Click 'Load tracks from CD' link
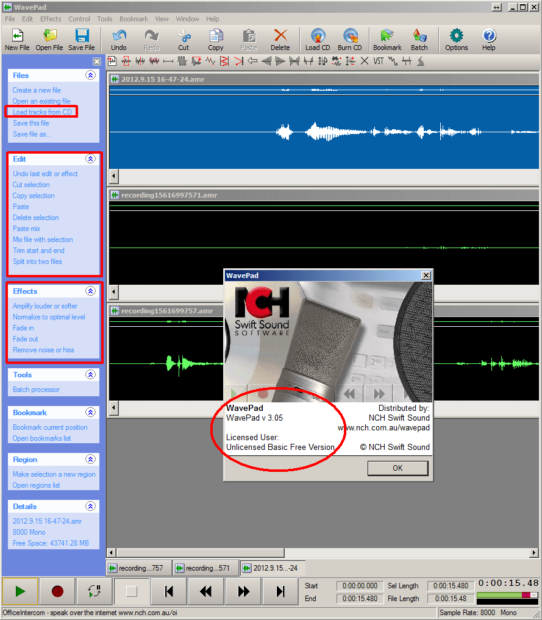 click(42, 112)
